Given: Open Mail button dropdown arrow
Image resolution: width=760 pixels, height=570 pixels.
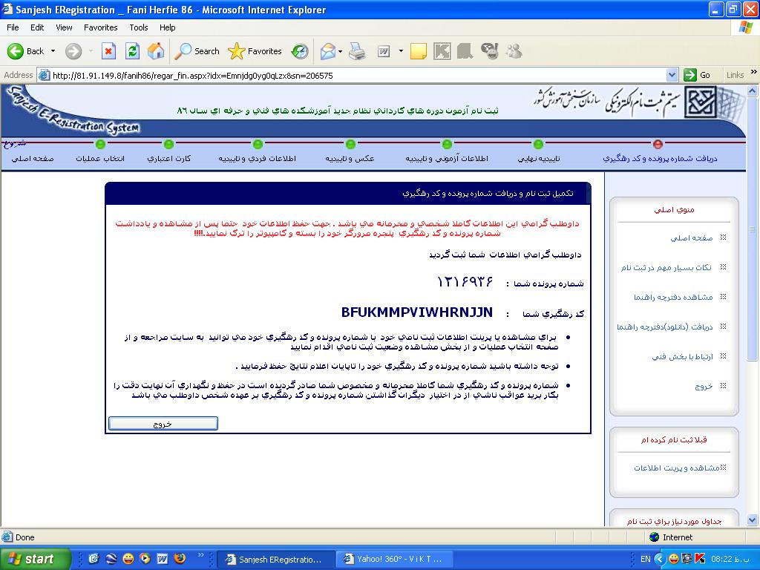Looking at the screenshot, I should [x=340, y=51].
